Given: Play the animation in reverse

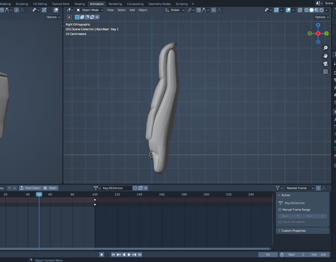Looking at the screenshot, I should pyautogui.click(x=124, y=255).
